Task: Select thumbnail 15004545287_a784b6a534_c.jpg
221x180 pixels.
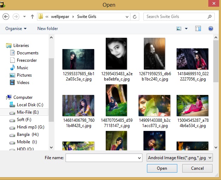Action: (x=192, y=106)
